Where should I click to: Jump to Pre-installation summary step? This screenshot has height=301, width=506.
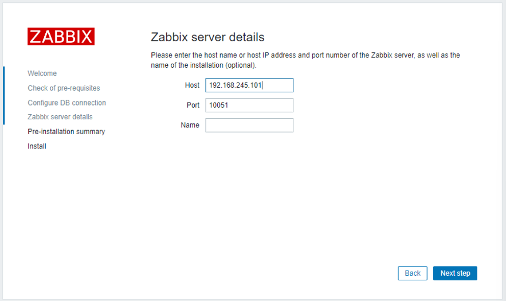(66, 131)
